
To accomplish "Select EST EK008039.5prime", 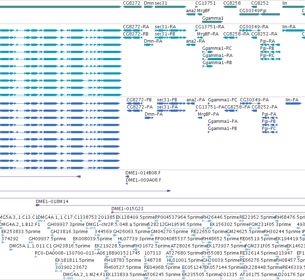I will [92, 239].
